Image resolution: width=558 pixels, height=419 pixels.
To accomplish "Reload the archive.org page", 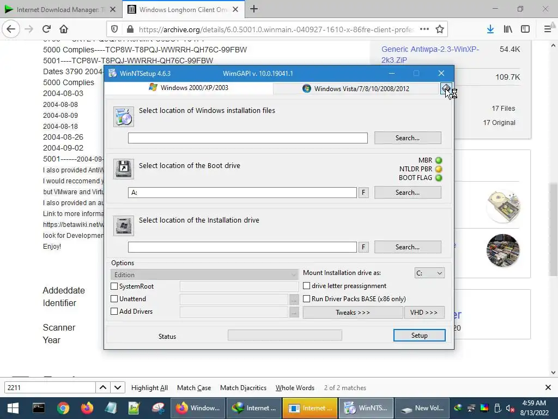I will click(46, 29).
